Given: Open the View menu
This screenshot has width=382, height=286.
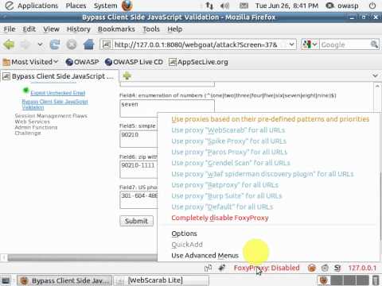Looking at the screenshot, I should [x=51, y=29].
